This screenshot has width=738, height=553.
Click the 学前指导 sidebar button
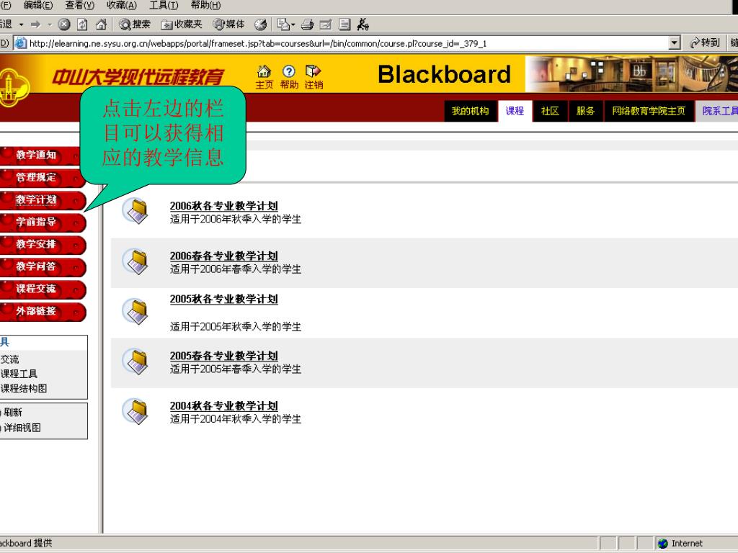pyautogui.click(x=41, y=222)
